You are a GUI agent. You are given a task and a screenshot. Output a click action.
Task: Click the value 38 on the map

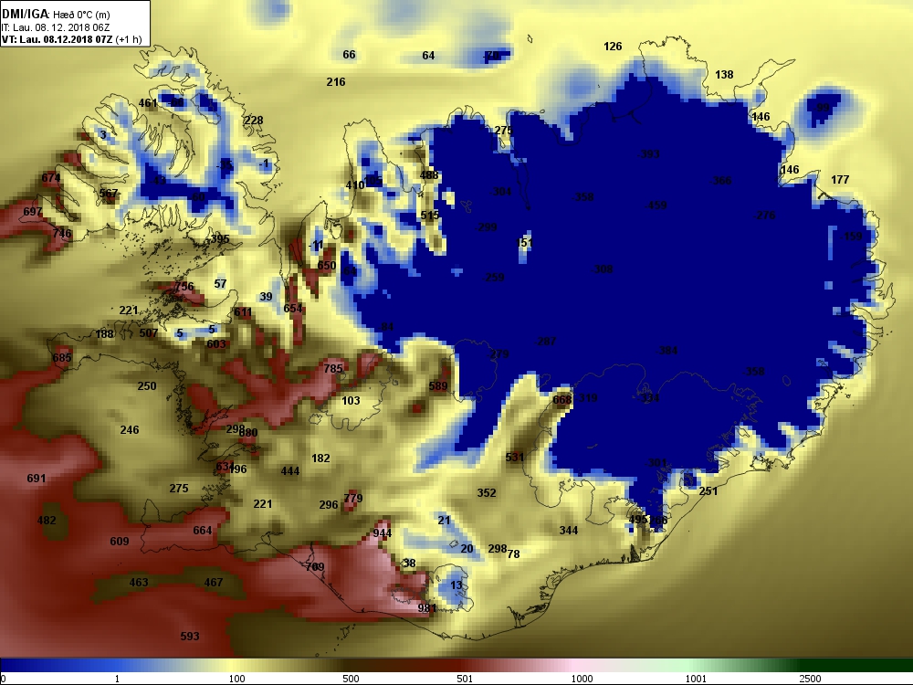tap(409, 563)
